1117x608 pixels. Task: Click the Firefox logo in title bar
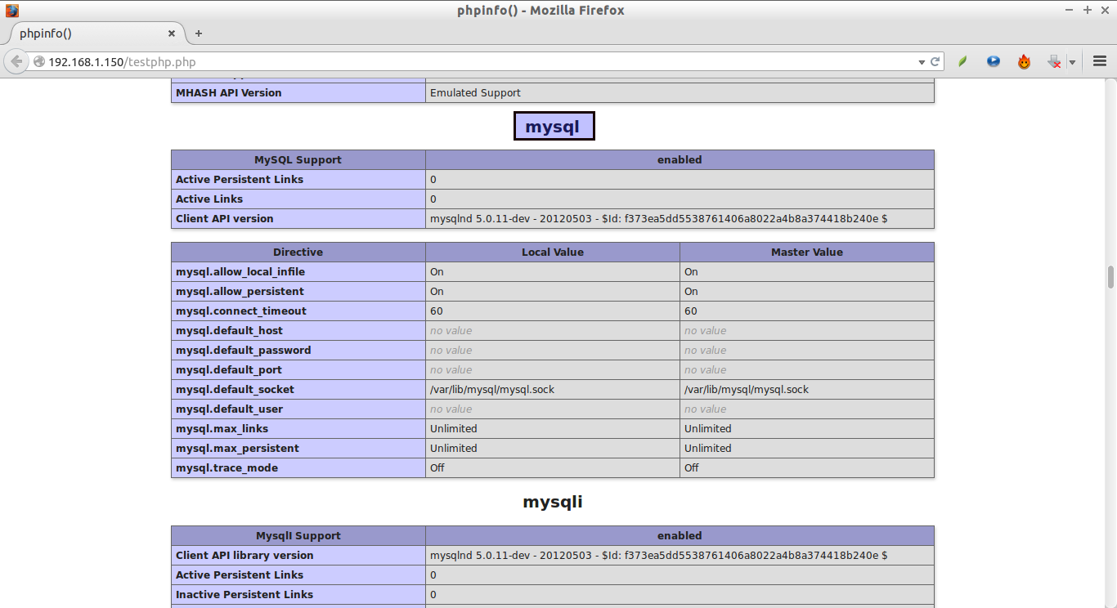point(12,11)
